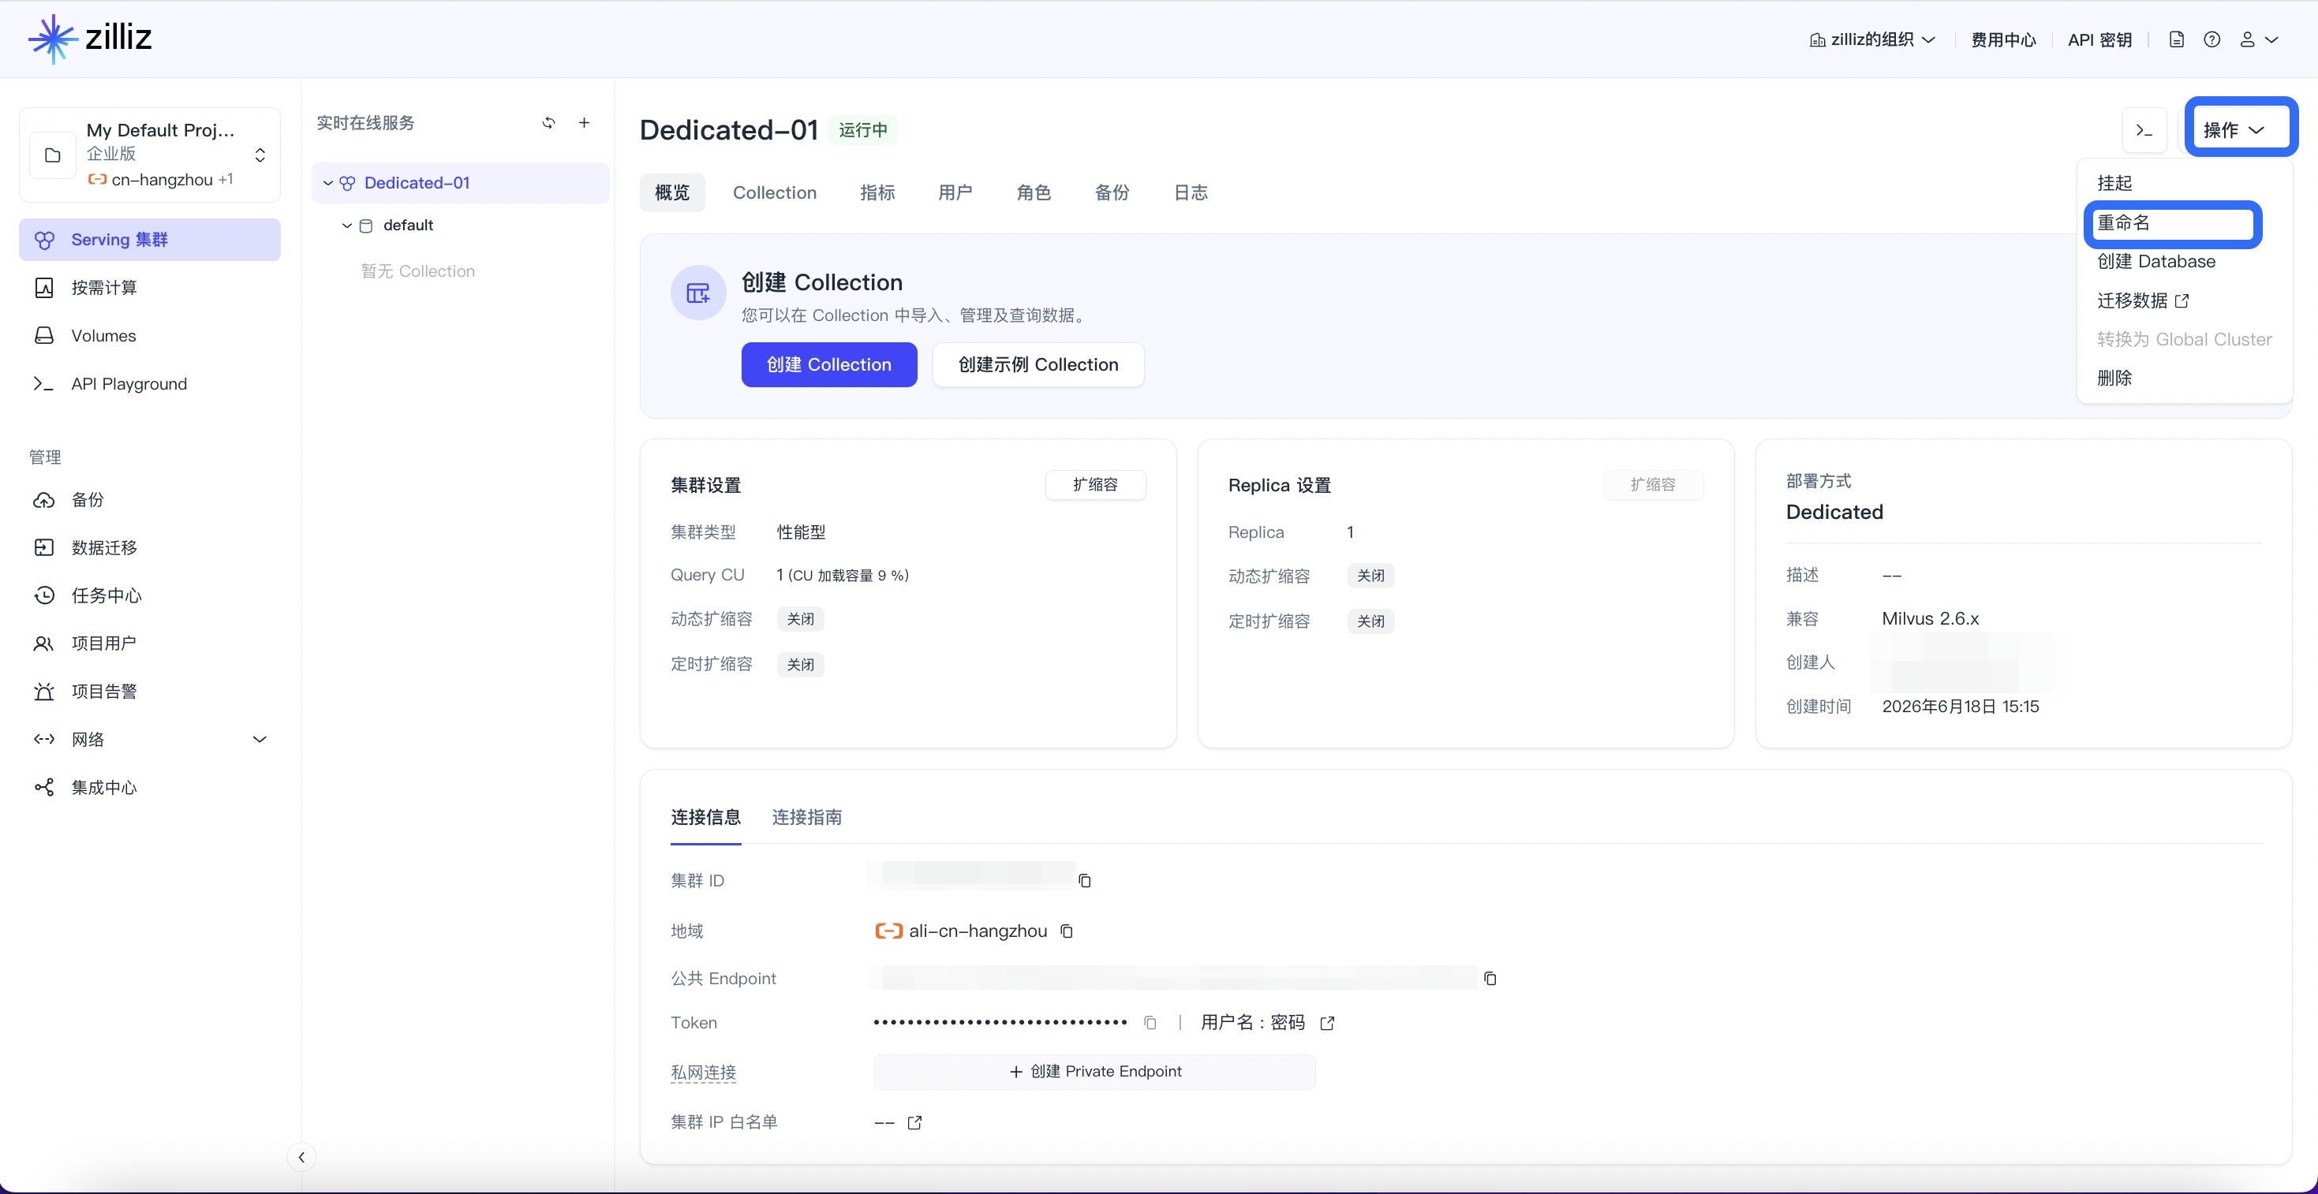The width and height of the screenshot is (2318, 1194).
Task: Open 任务中心 in sidebar
Action: (x=149, y=595)
